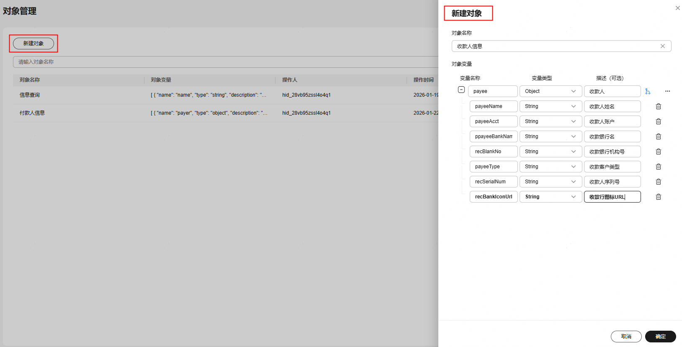Screen dimensions: 682x347
Task: Delete the ppayeeBankNam variable row
Action: point(658,136)
